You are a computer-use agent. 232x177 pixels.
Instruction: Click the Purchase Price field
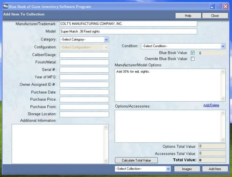(84, 100)
